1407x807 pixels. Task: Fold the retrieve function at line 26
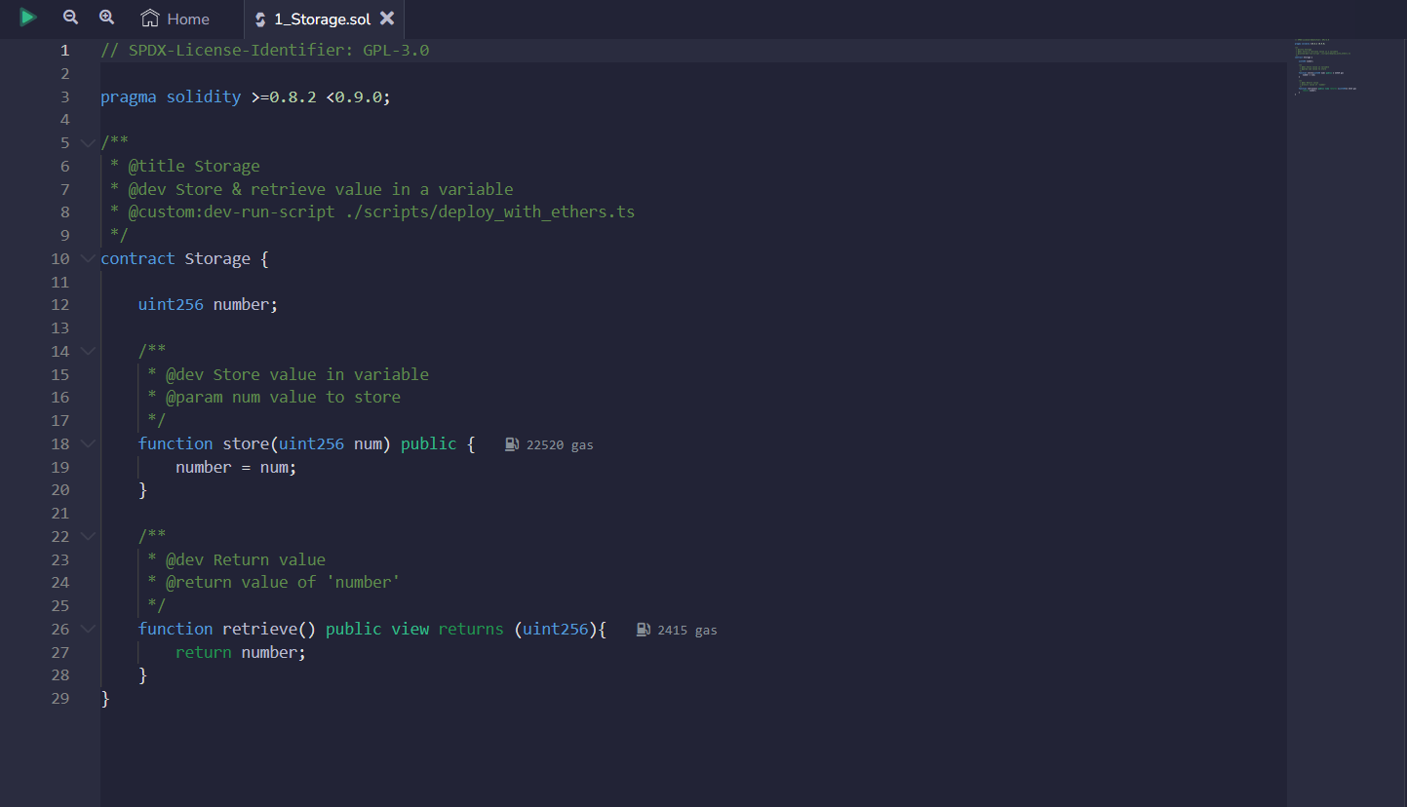[88, 630]
